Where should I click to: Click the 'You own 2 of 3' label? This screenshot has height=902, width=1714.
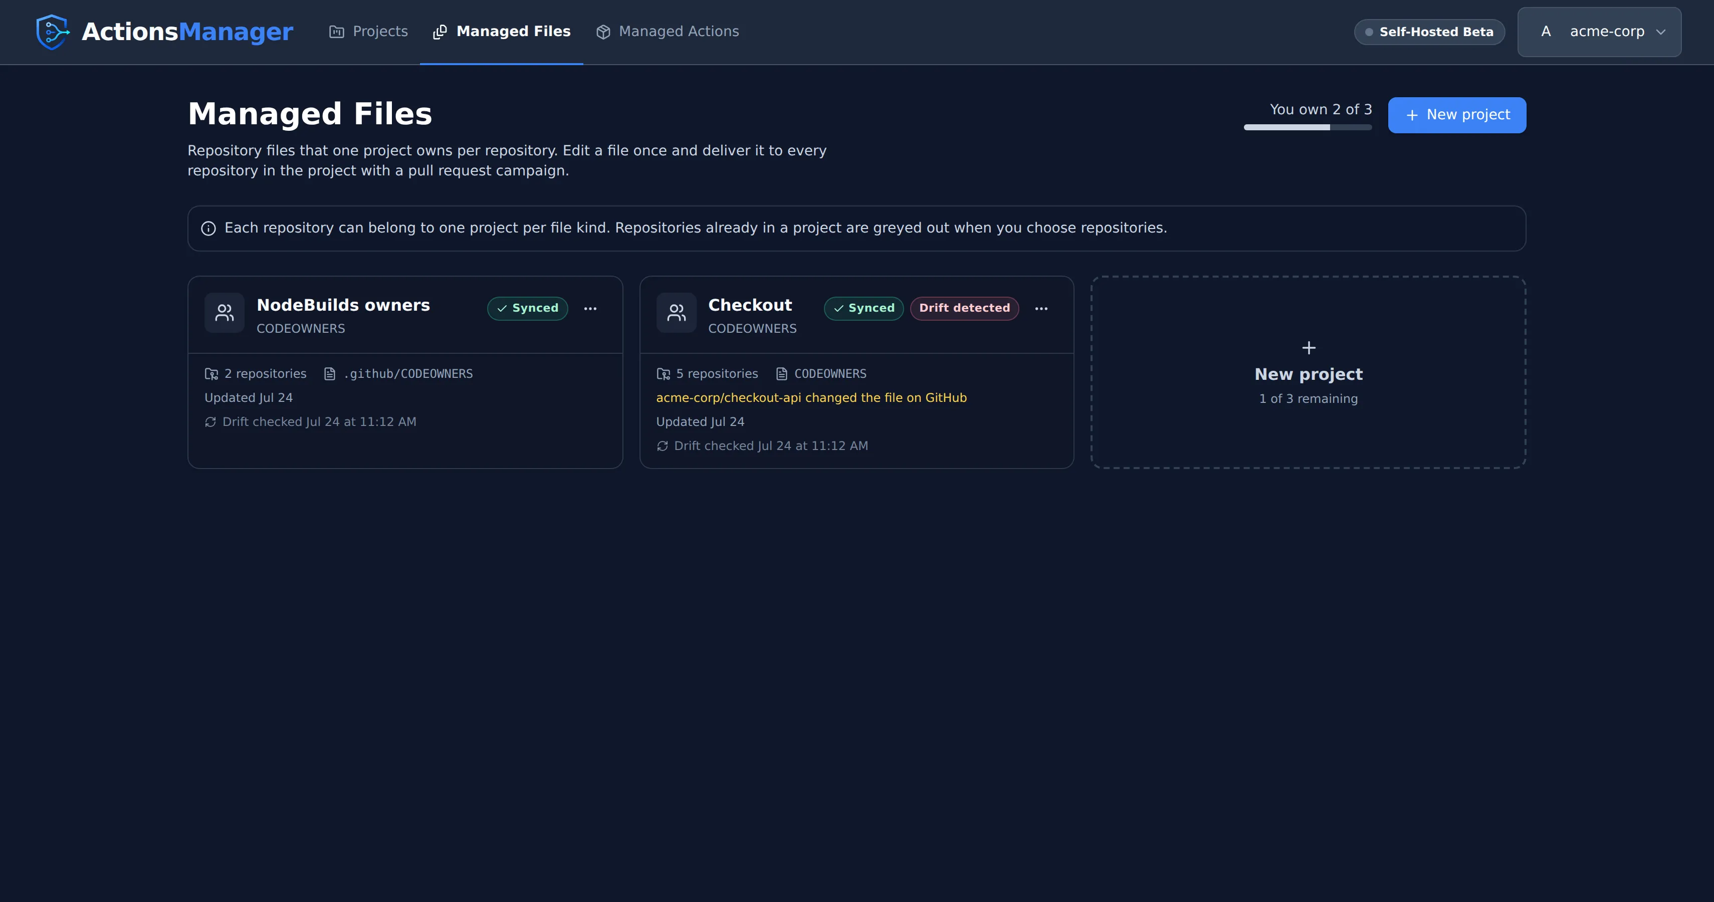(x=1321, y=110)
